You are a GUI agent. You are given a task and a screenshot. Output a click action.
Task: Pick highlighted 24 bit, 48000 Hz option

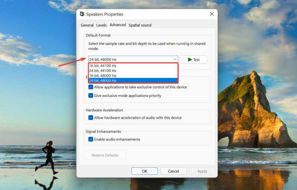click(x=133, y=81)
